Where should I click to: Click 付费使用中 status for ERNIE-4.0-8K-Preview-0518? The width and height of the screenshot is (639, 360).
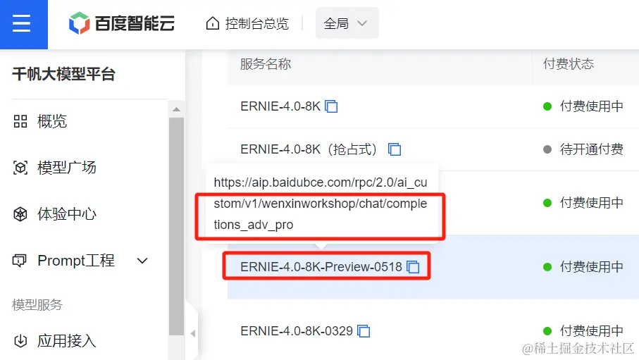click(591, 267)
